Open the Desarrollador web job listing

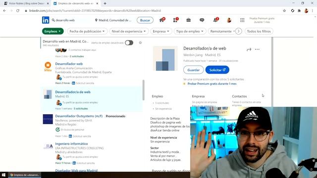point(69,64)
